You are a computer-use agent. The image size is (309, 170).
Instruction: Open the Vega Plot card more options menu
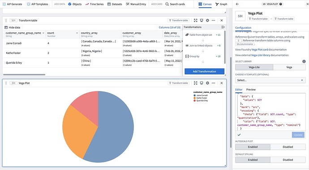pos(214,83)
